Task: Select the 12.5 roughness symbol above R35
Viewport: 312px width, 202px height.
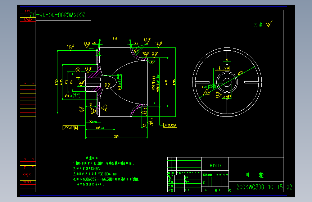Action: pyautogui.click(x=147, y=41)
